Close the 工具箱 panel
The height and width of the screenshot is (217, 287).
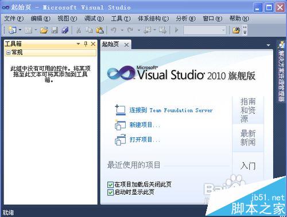(93, 44)
